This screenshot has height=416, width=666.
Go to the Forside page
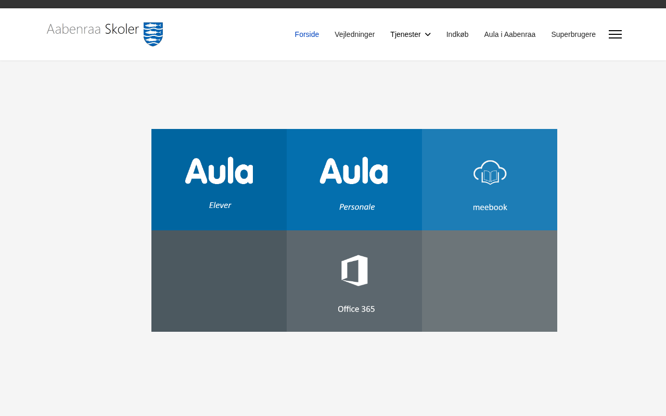pos(307,34)
